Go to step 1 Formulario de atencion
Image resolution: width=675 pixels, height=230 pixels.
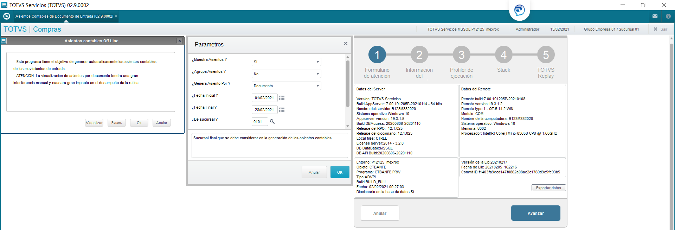pyautogui.click(x=377, y=55)
